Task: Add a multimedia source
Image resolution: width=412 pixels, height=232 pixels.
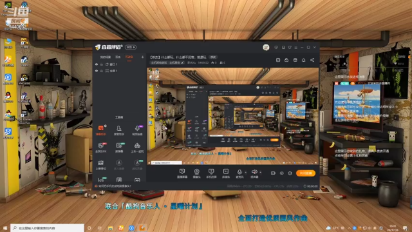Action: coord(226,173)
